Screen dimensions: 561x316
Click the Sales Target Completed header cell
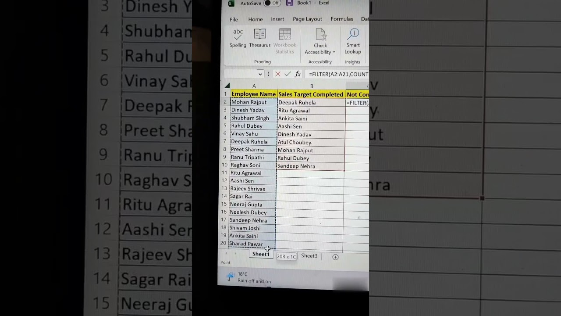(x=311, y=94)
